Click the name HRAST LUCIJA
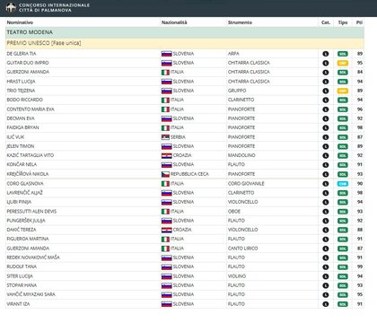 click(21, 82)
